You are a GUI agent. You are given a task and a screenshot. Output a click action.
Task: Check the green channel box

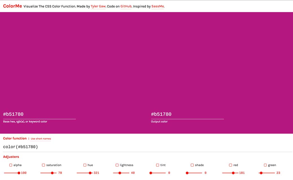tap(265, 165)
